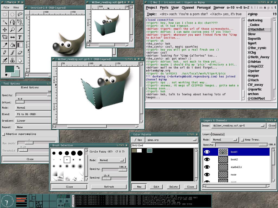Viewport: 278px width, 208px height.
Task: Click Refresh in Brush Selection
Action: 109,187
